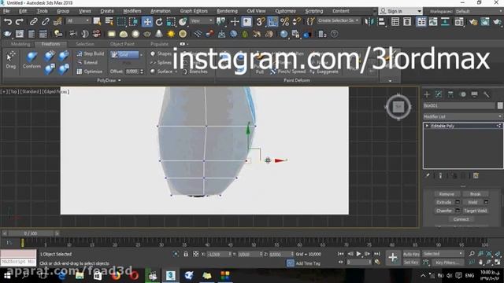
Task: Open the Modifiers menu
Action: 132,11
